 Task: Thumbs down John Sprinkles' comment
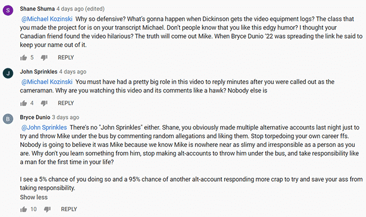coord(44,103)
